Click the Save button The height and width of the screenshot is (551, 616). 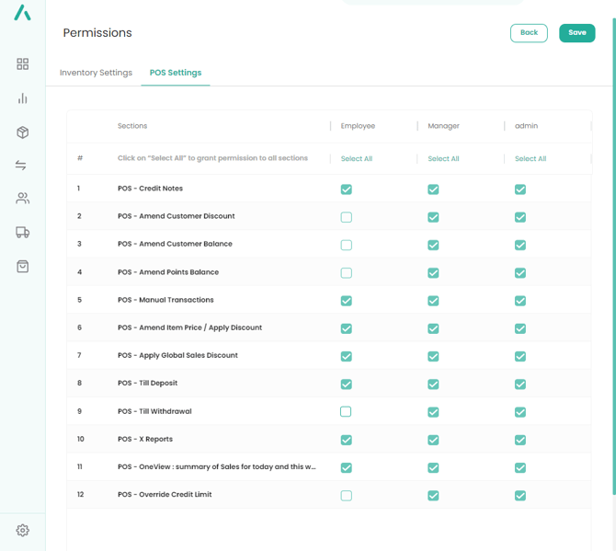tap(576, 33)
